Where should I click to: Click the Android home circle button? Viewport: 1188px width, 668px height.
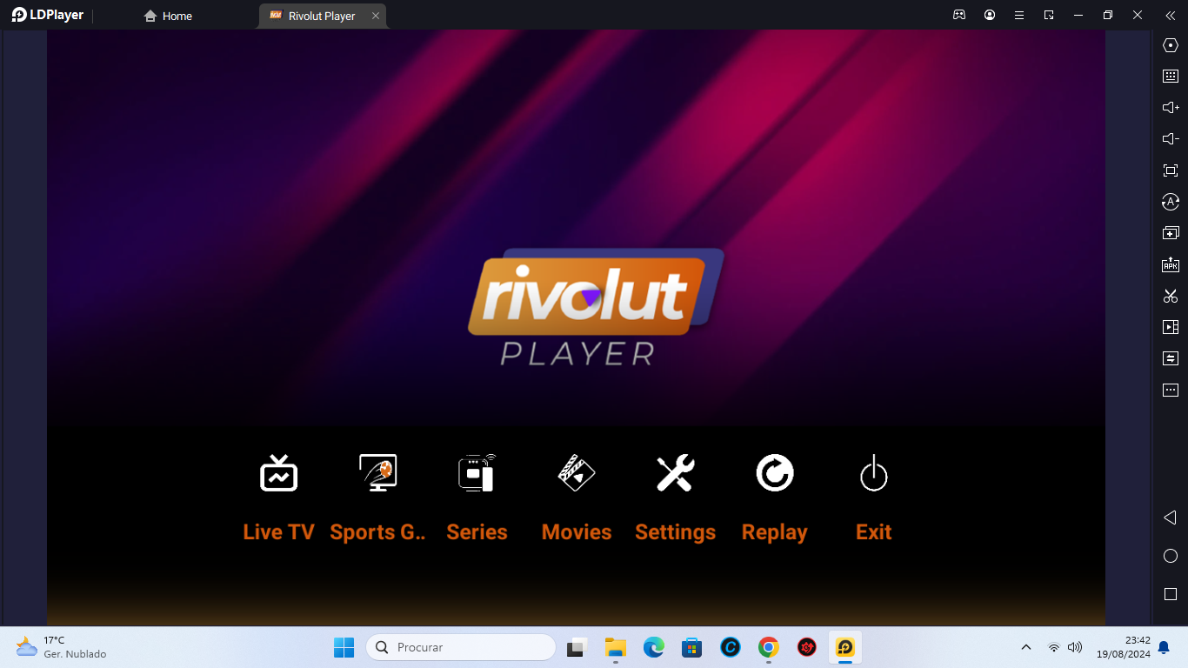[1171, 556]
